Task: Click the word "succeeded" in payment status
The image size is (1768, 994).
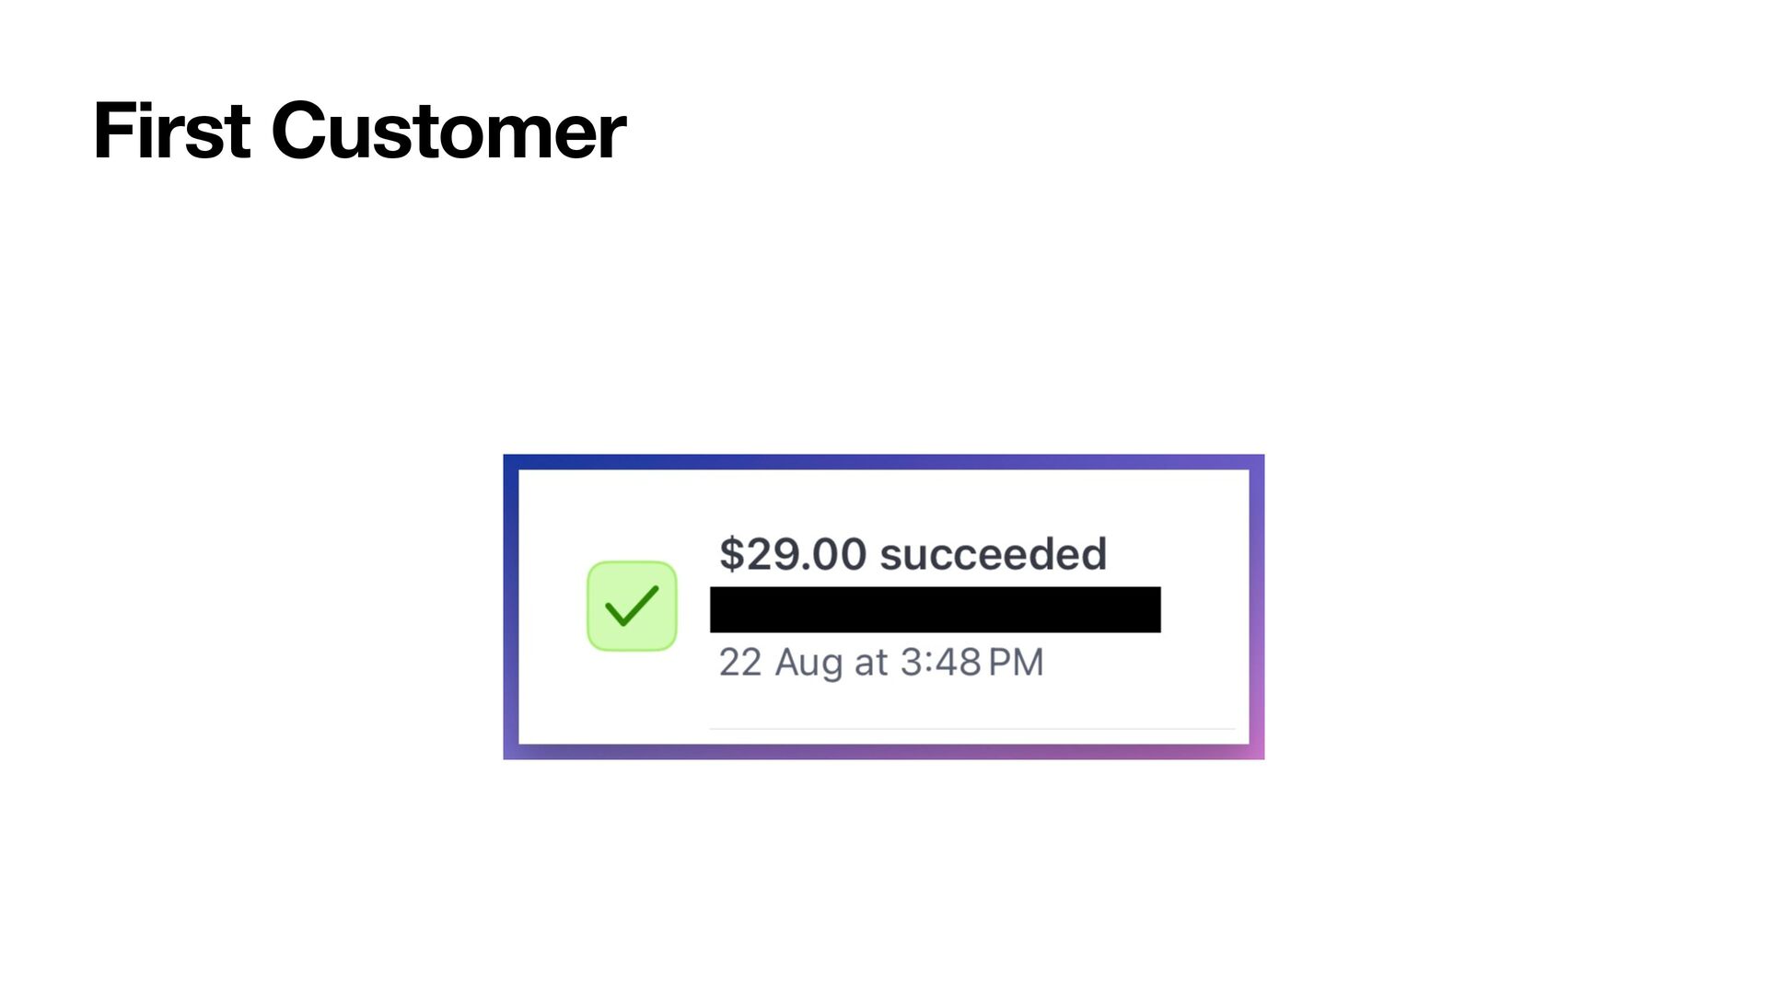Action: 993,554
